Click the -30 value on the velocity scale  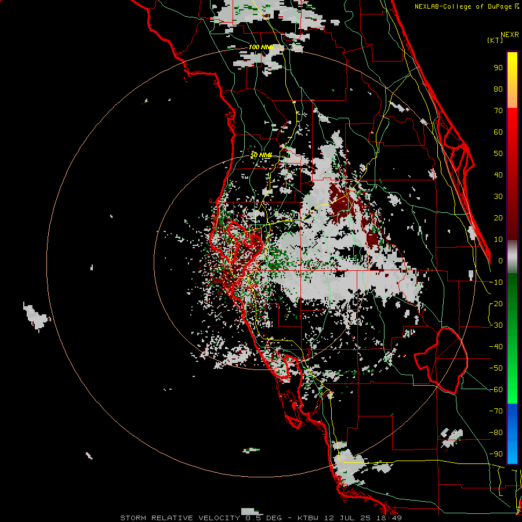496,325
